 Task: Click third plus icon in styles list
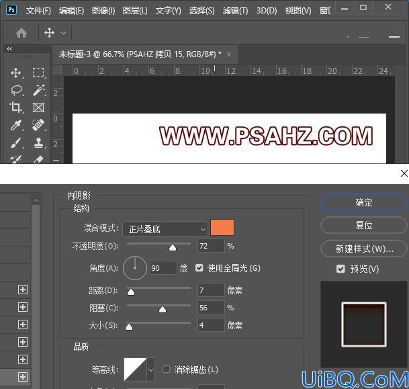click(x=23, y=325)
